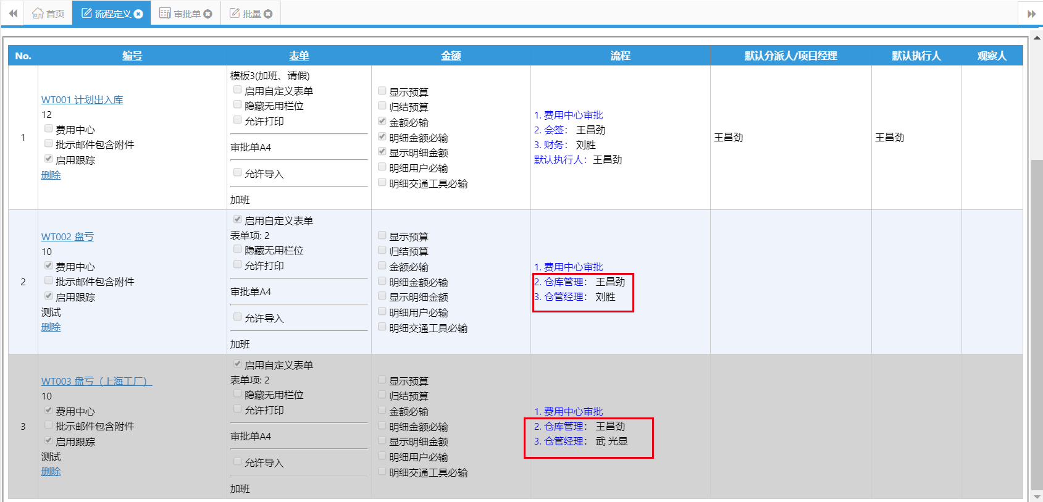The image size is (1043, 502).
Task: Click 1. 费用中心审批 step in WT001 row
Action: pyautogui.click(x=569, y=115)
